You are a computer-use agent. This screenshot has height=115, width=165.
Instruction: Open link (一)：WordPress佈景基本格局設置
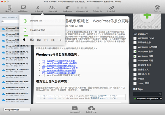[58, 61]
